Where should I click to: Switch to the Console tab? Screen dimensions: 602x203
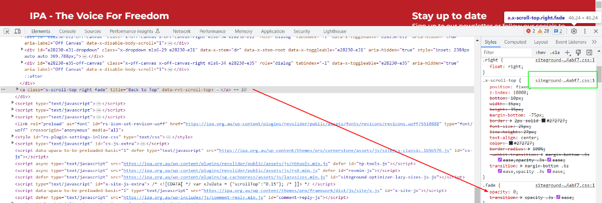click(x=68, y=31)
